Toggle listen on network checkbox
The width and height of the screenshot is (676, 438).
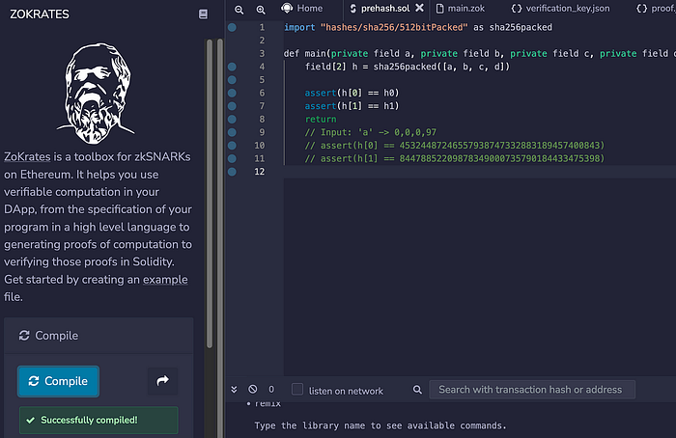click(x=297, y=390)
